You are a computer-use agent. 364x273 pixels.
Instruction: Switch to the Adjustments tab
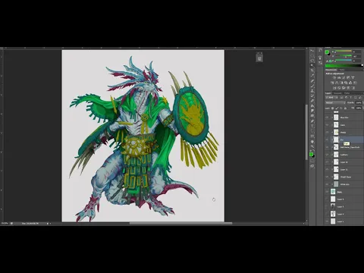point(331,70)
